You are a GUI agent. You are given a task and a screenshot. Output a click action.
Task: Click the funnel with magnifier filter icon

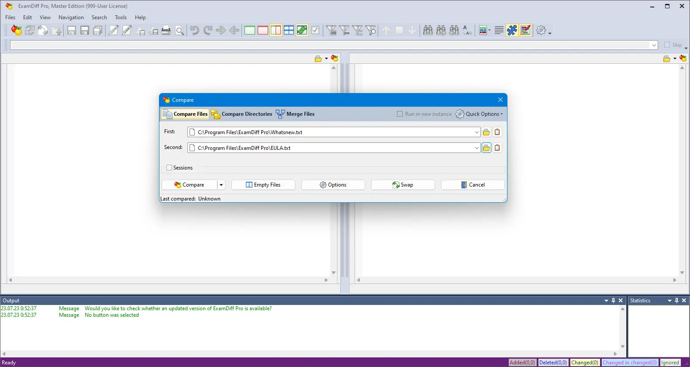(371, 30)
